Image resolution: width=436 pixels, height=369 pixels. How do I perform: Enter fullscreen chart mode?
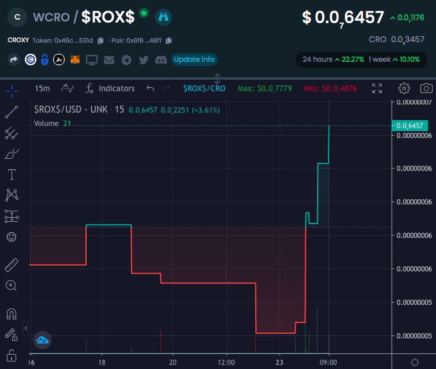point(377,88)
